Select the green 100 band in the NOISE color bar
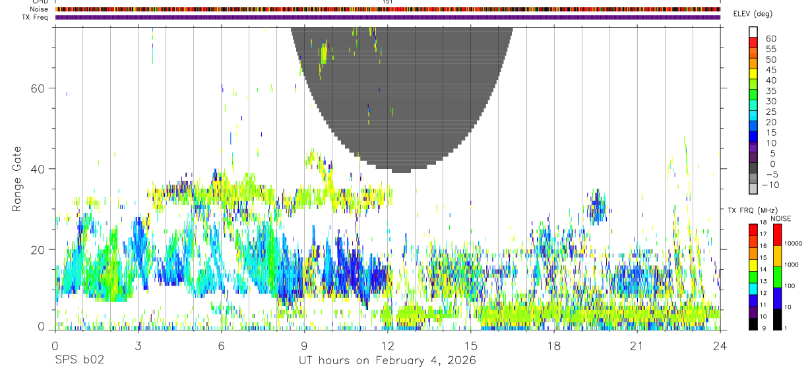This screenshot has width=810, height=374. tap(776, 277)
